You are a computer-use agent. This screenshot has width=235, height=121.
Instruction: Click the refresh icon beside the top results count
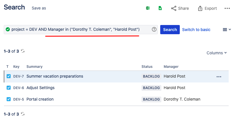pyautogui.click(x=23, y=51)
